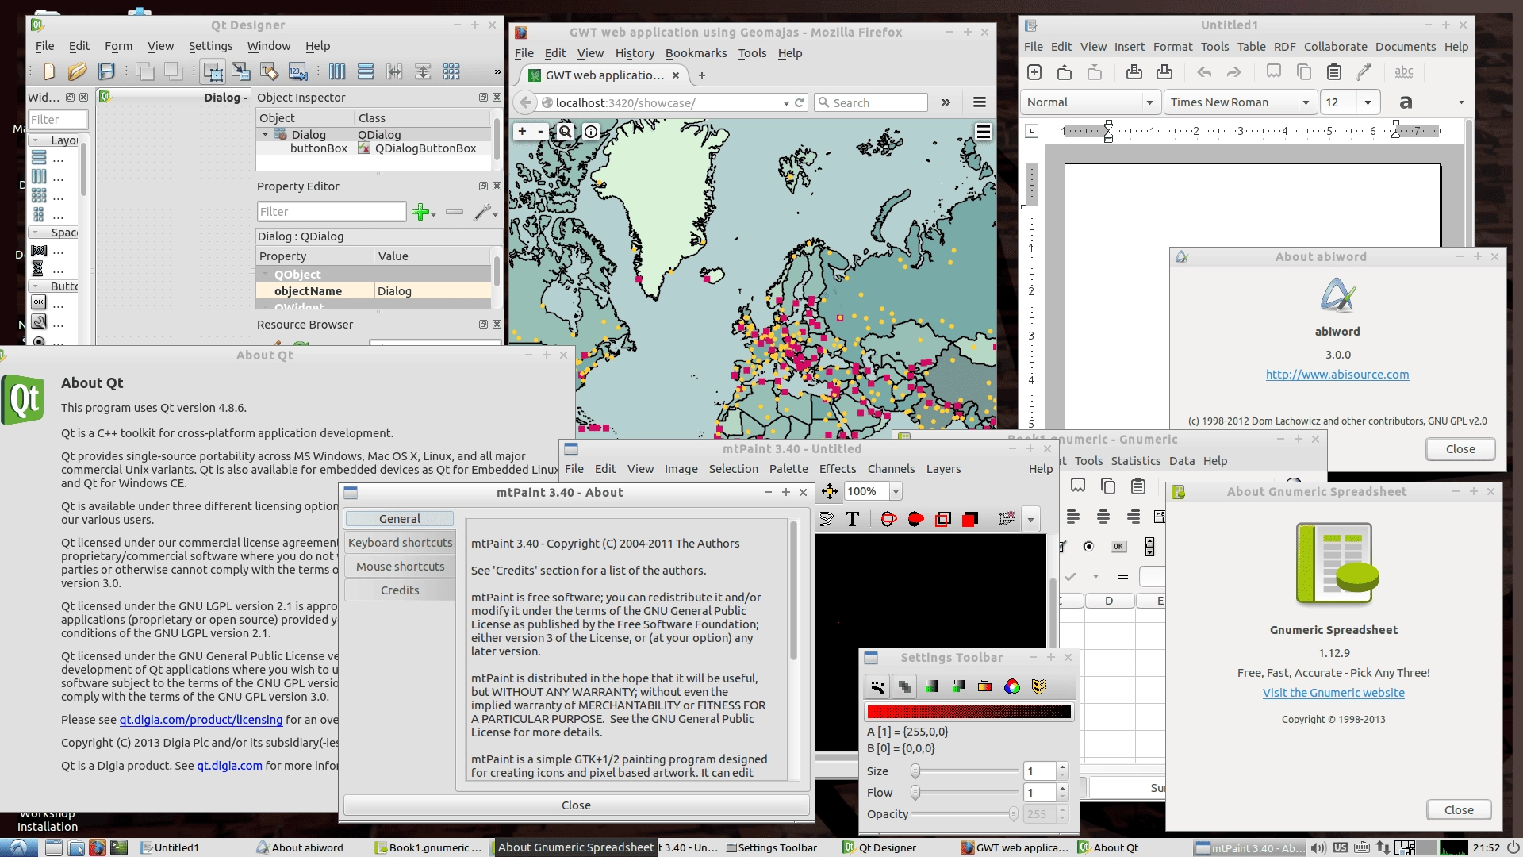
Task: Click the wrench configure icon in Property Editor
Action: [482, 212]
